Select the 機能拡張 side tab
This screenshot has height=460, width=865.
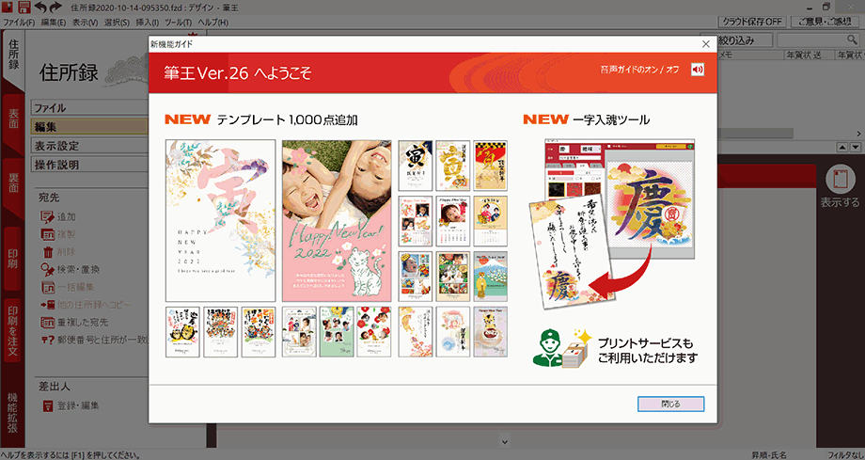[12, 413]
